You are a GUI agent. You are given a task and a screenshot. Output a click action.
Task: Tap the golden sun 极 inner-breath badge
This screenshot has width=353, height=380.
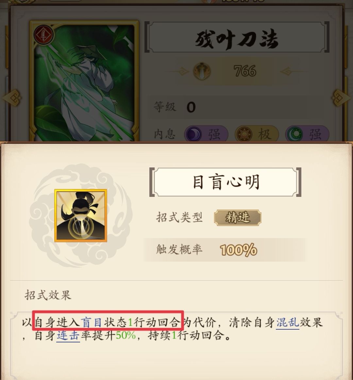(257, 134)
